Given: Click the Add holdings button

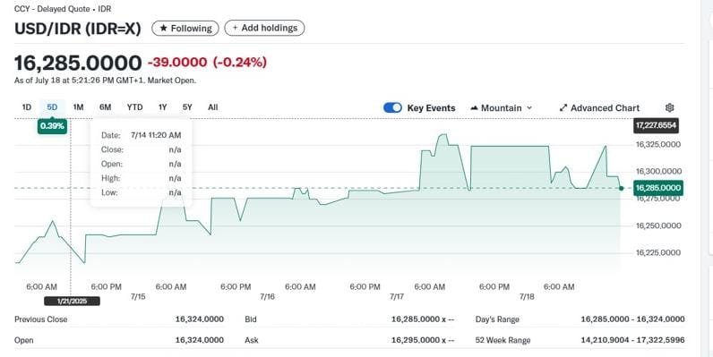Looking at the screenshot, I should point(264,28).
